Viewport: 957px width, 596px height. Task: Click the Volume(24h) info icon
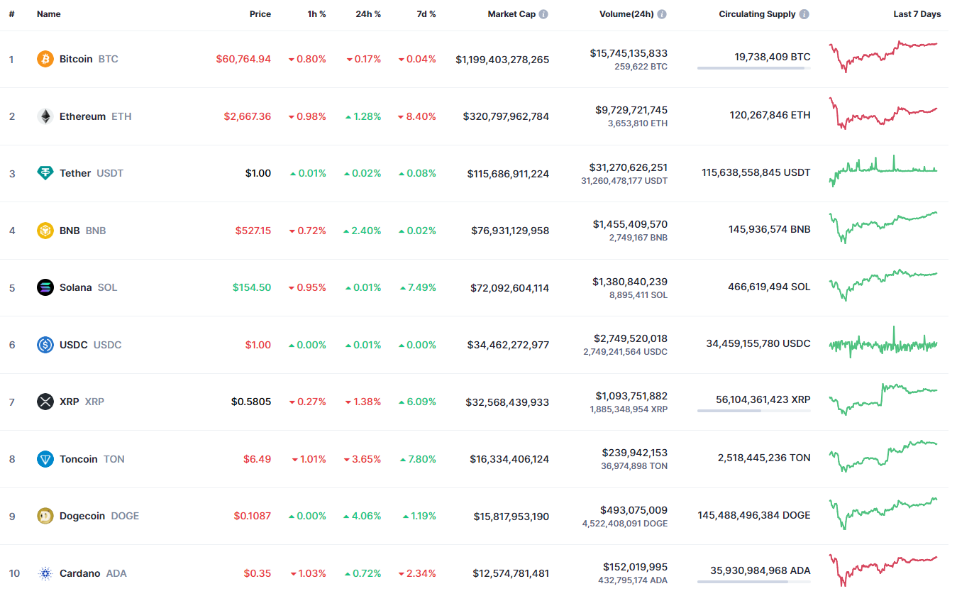point(662,14)
